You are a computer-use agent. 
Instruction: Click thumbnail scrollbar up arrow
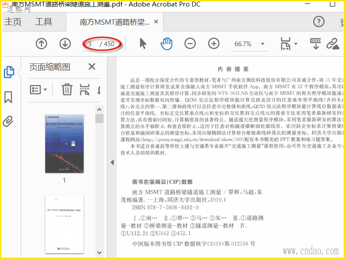coord(100,110)
